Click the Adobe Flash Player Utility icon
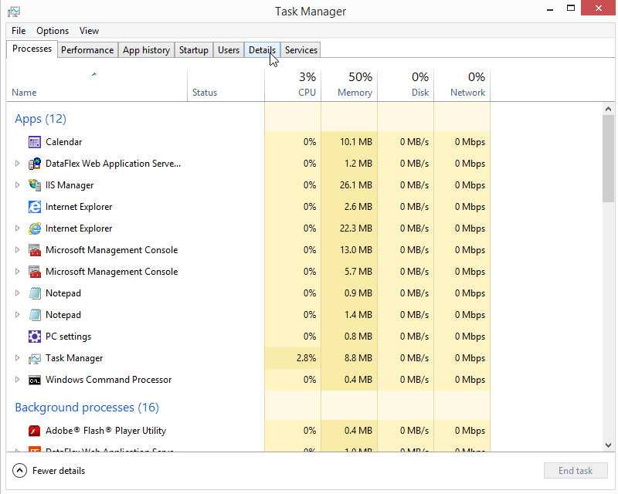The height and width of the screenshot is (494, 618). [x=35, y=431]
